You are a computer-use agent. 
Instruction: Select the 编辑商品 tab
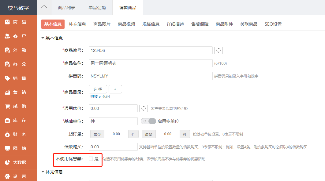tap(128, 8)
